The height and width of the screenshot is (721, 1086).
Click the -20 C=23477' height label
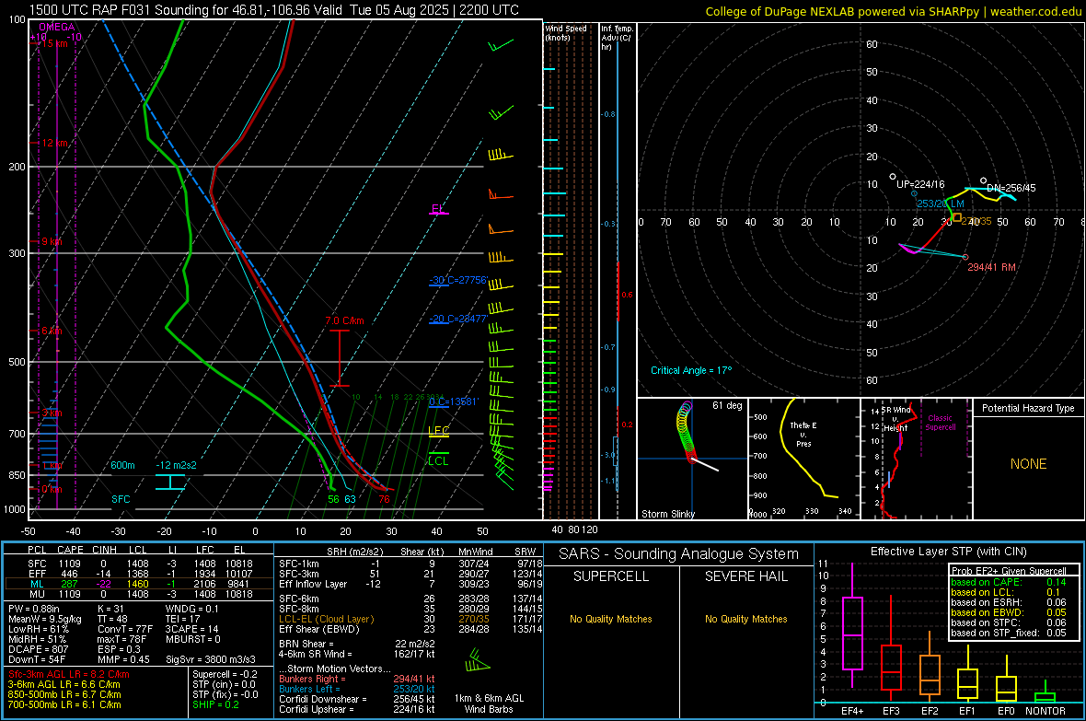458,319
